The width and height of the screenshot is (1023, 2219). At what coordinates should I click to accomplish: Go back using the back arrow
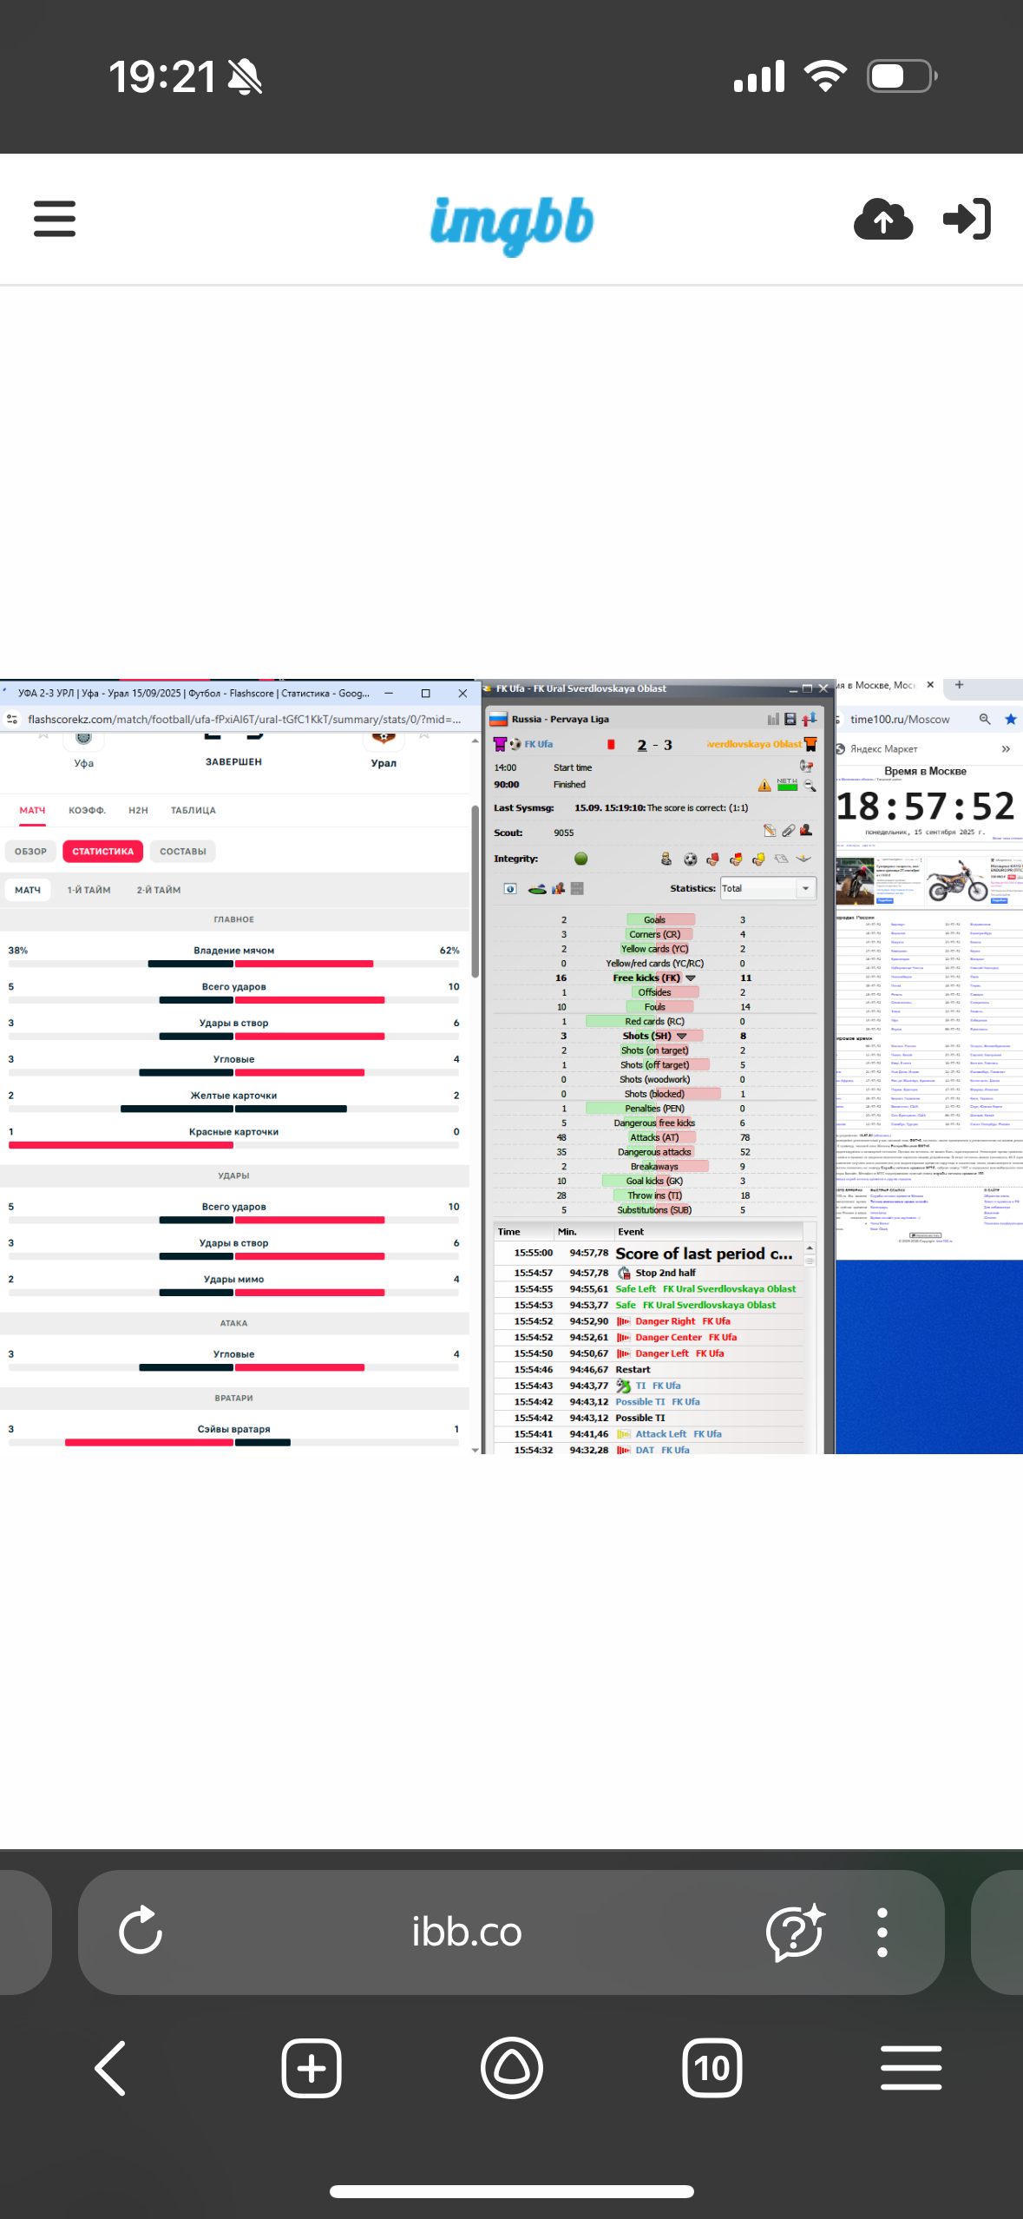tap(111, 2068)
